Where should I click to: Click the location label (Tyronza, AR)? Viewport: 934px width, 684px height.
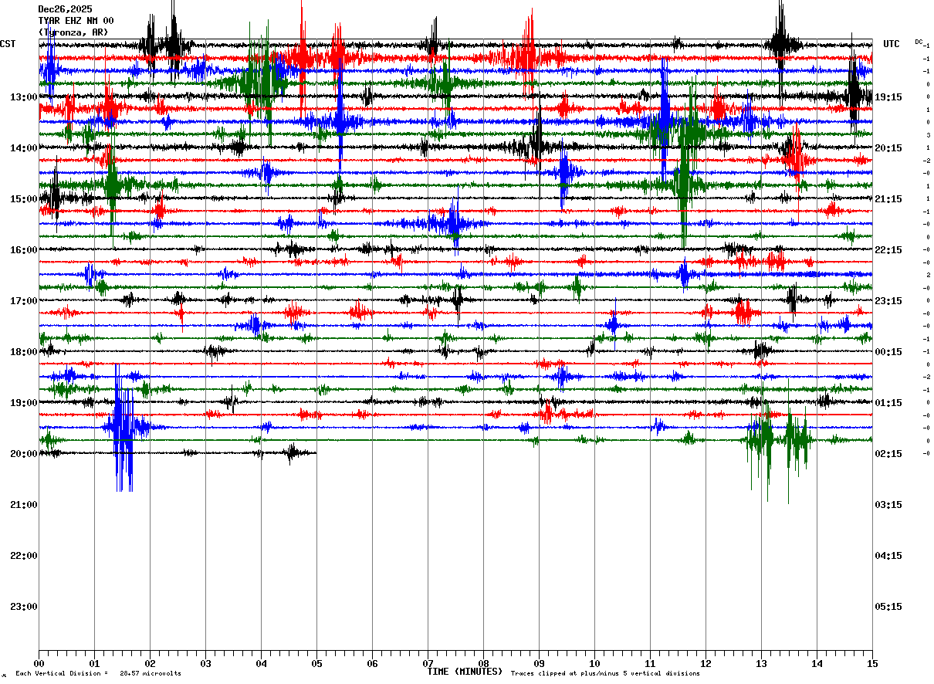click(x=73, y=32)
